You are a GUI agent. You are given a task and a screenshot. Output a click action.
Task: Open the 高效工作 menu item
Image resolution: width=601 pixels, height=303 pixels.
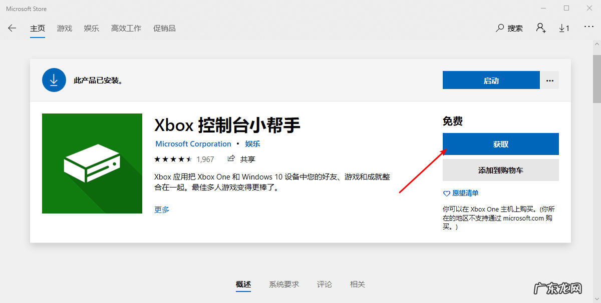(x=126, y=28)
